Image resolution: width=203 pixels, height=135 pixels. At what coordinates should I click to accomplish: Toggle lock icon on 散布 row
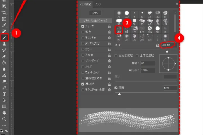click(x=109, y=32)
